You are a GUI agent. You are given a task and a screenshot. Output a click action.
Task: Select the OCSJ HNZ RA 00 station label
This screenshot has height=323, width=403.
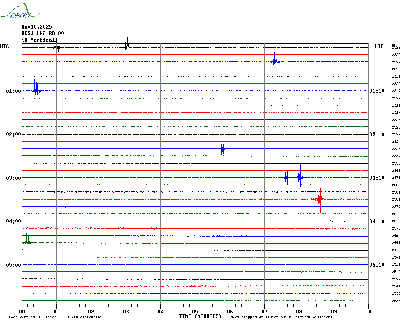(x=42, y=33)
